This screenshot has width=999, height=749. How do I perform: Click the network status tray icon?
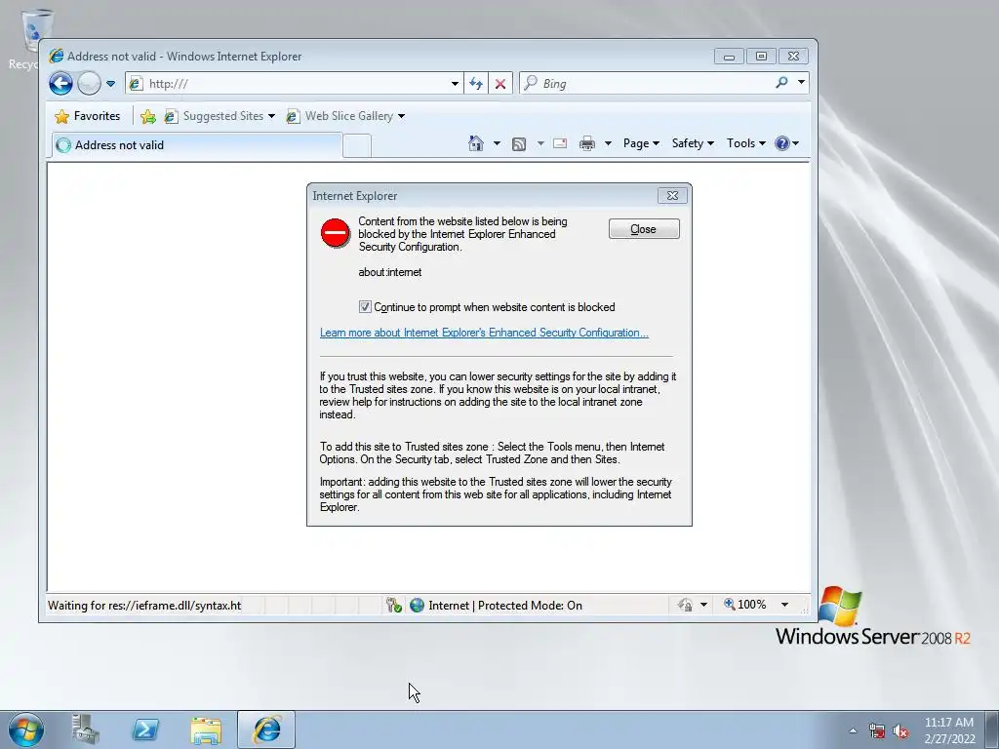click(877, 730)
